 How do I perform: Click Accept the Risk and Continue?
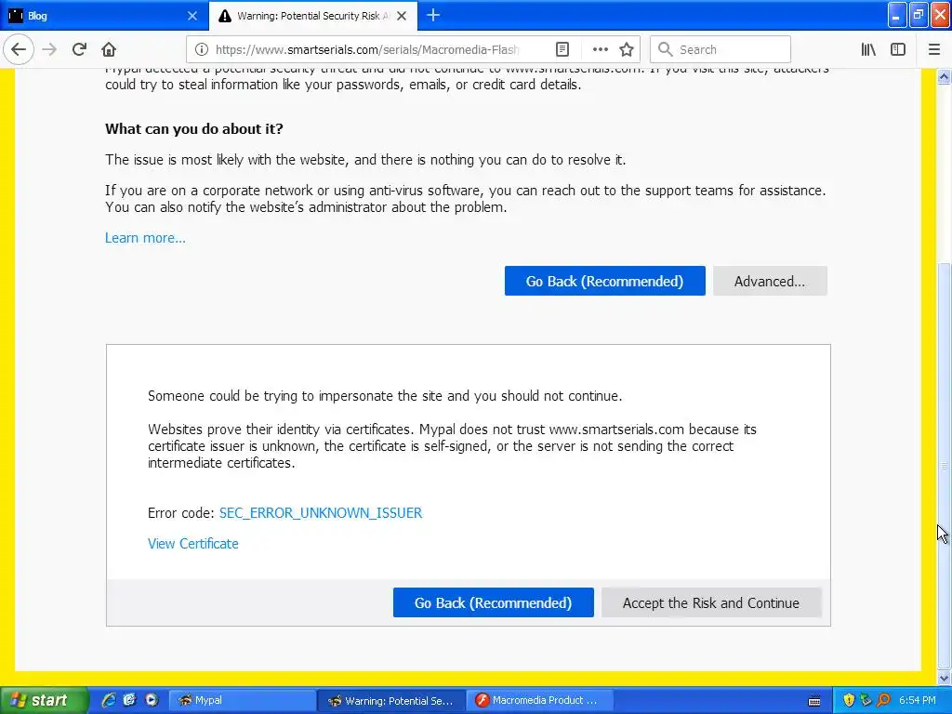[711, 602]
